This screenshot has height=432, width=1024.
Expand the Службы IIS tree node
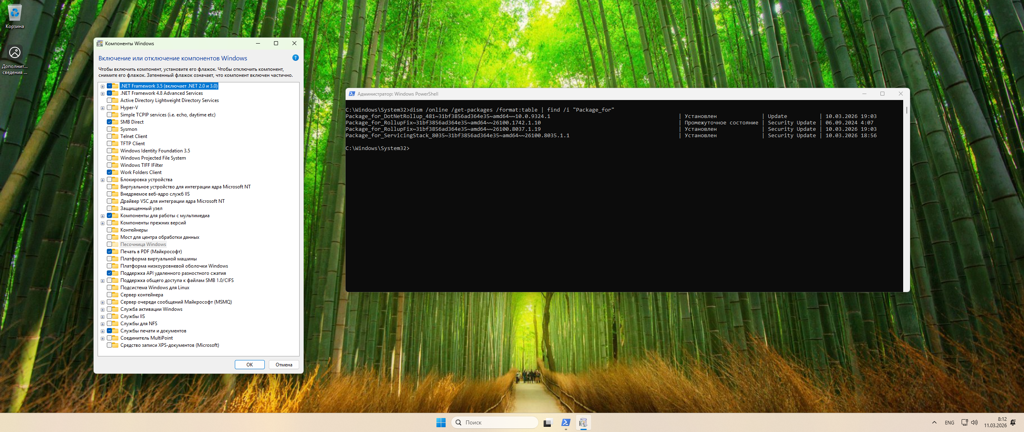coord(103,317)
